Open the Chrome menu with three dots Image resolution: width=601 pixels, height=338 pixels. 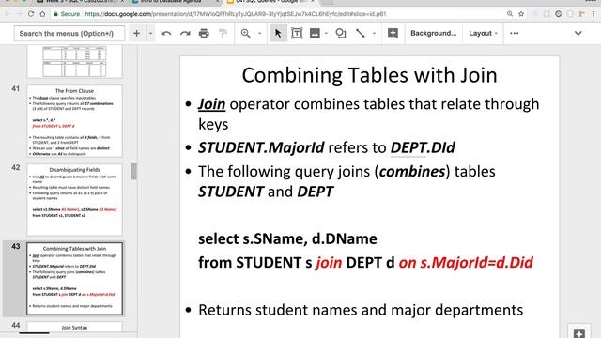[x=593, y=14]
